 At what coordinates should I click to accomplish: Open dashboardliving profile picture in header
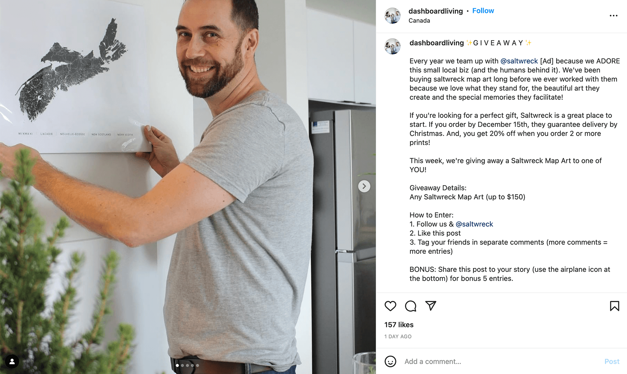pos(392,16)
